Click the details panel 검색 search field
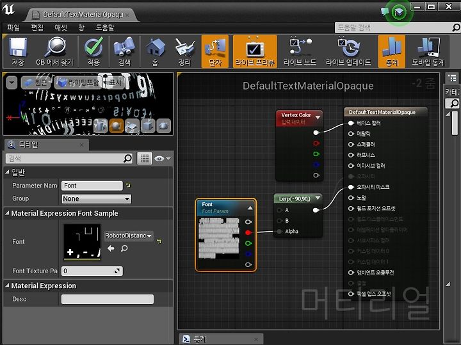Viewport: 461px width, 345px height. click(69, 159)
